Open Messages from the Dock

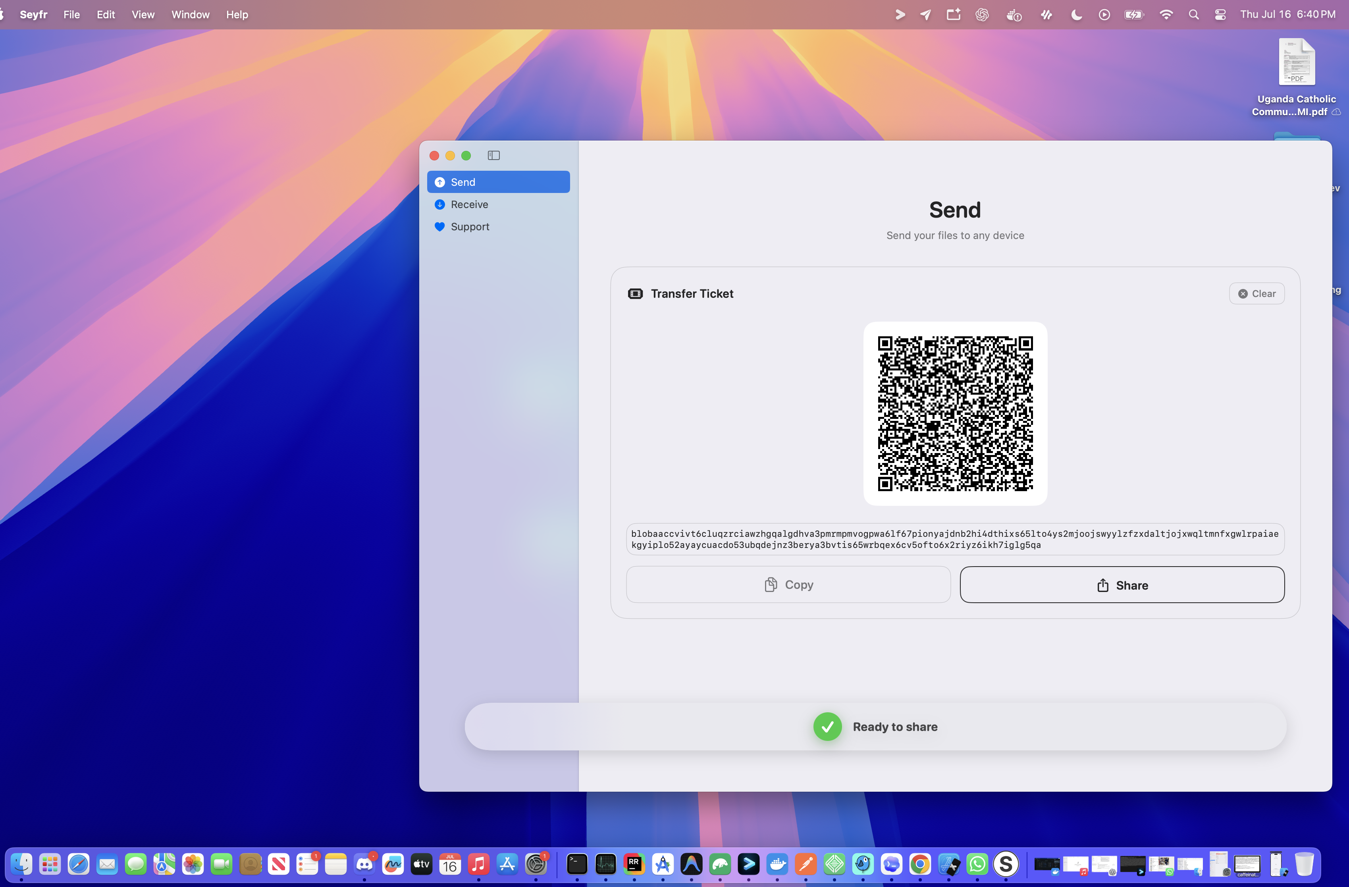(135, 864)
